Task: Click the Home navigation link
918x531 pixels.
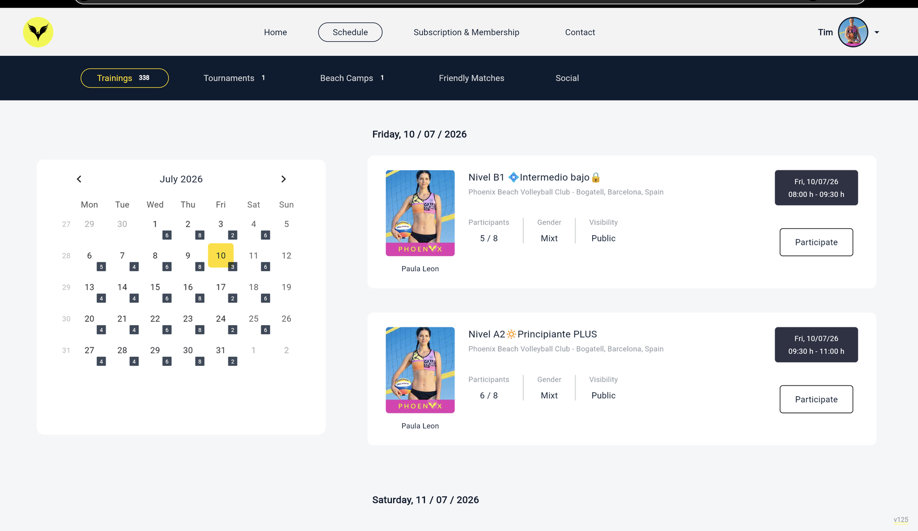Action: pyautogui.click(x=275, y=32)
